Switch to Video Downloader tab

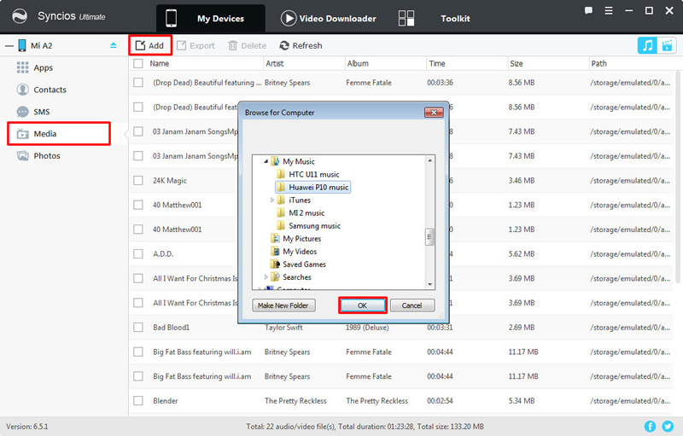[x=329, y=18]
